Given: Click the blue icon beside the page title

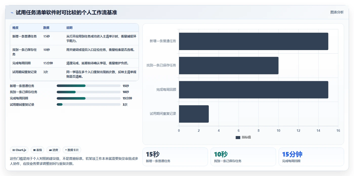Looking at the screenshot, I should coord(12,13).
